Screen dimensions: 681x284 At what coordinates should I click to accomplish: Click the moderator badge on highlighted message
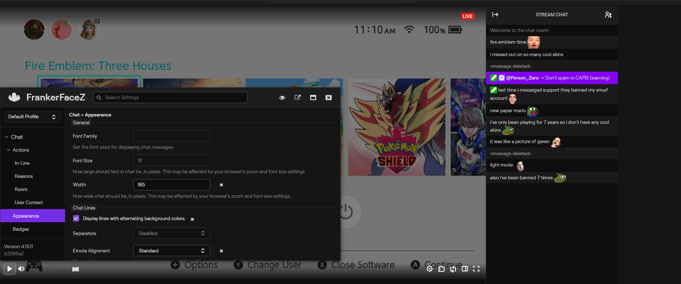pyautogui.click(x=494, y=78)
